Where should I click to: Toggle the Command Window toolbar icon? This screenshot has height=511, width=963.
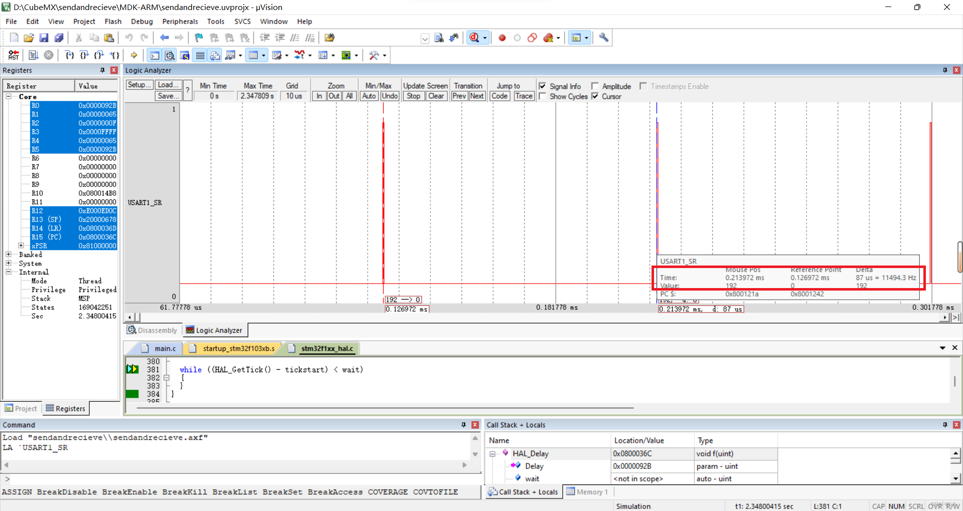pos(155,55)
